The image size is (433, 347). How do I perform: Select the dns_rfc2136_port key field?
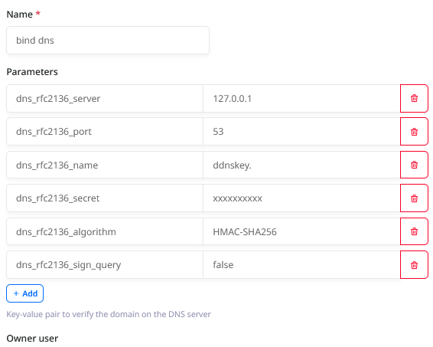(x=105, y=132)
